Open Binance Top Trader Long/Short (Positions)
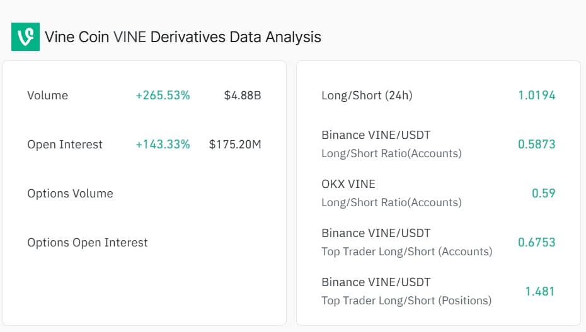 pos(406,291)
